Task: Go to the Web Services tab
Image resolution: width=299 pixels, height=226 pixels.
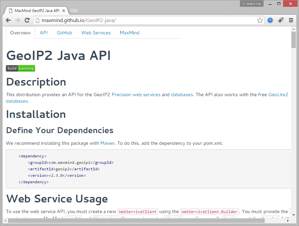Action: [x=96, y=33]
